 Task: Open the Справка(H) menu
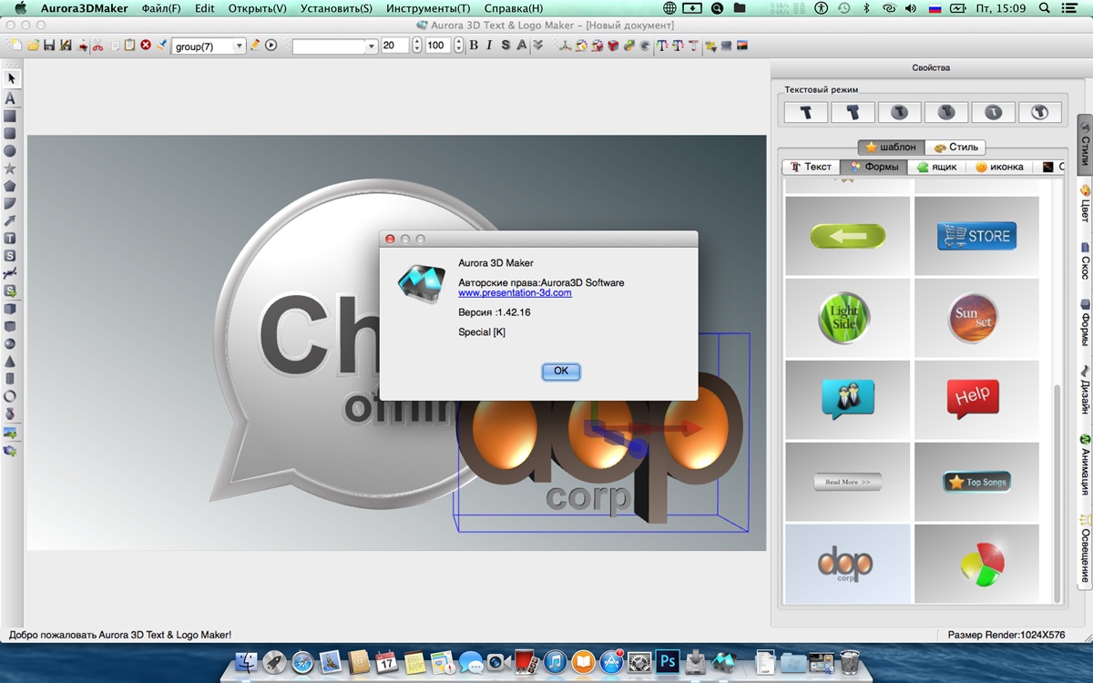(514, 8)
